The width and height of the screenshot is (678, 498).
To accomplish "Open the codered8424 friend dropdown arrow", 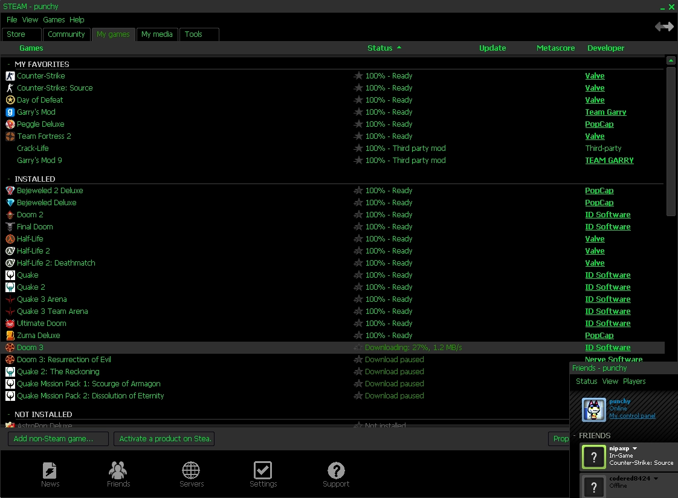I will 656,479.
